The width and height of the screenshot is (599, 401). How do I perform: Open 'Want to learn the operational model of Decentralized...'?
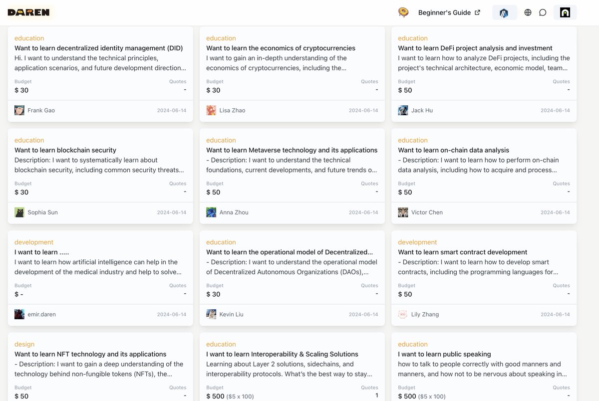pos(290,252)
